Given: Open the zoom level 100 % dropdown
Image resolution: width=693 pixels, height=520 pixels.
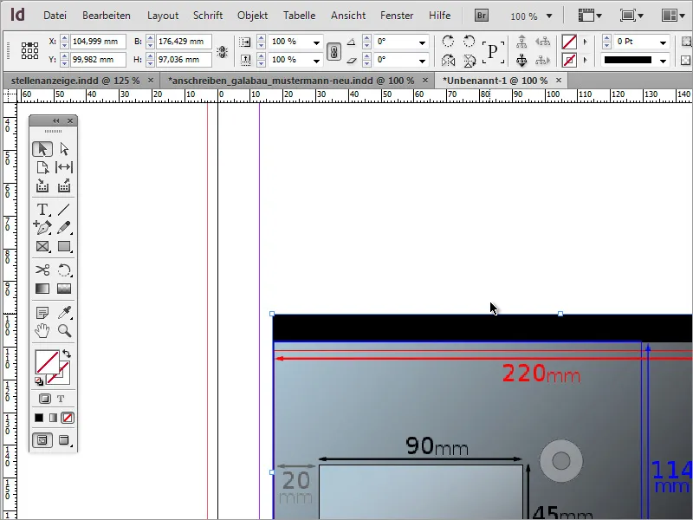Looking at the screenshot, I should (549, 16).
